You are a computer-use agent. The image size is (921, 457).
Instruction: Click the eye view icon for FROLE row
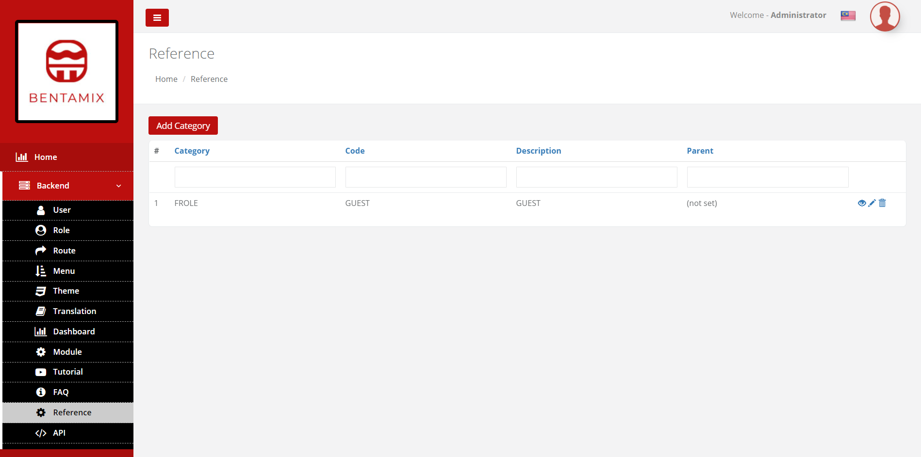(861, 203)
